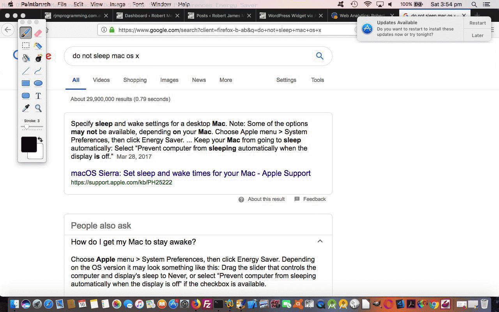
Task: Swap foreground and background colors
Action: (40, 140)
